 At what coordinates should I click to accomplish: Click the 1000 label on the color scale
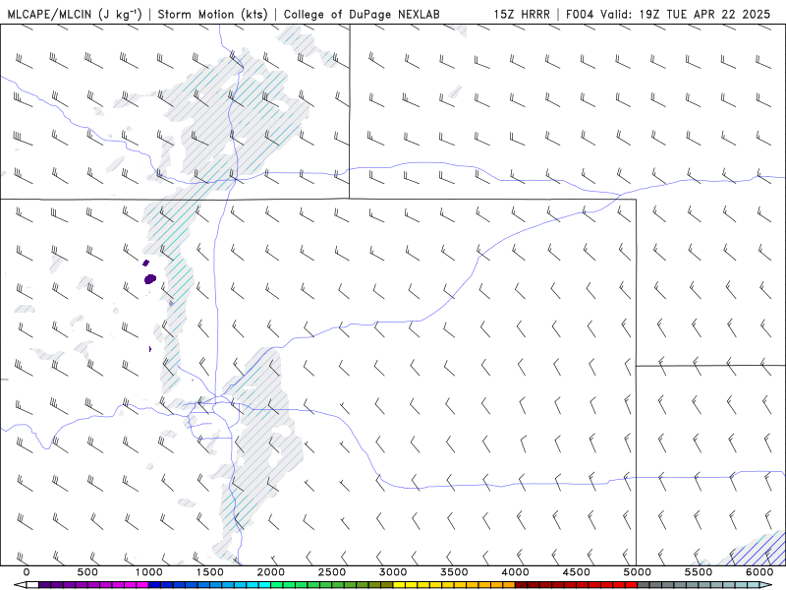148,572
